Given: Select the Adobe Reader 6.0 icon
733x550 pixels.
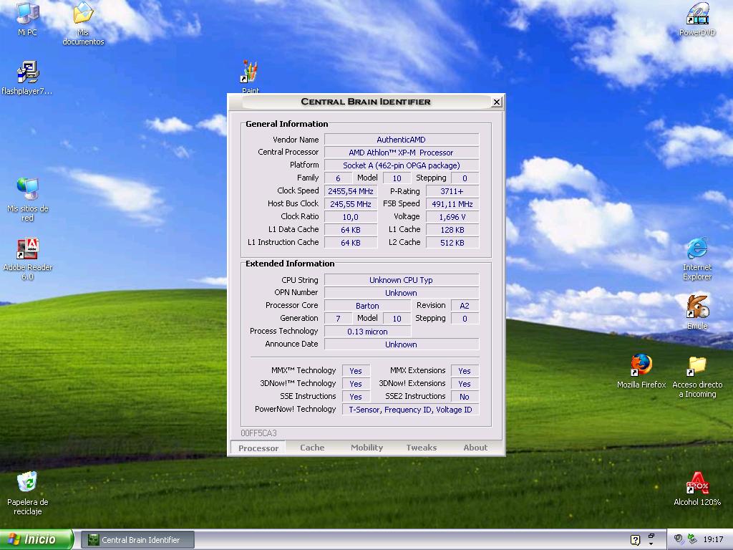Looking at the screenshot, I should tap(27, 250).
